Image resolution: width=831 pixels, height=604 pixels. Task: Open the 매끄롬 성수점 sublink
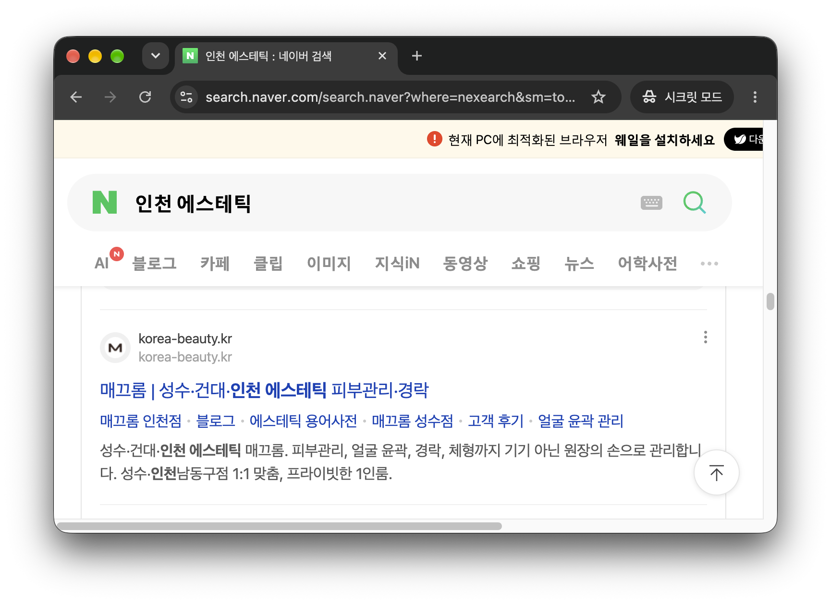tap(413, 421)
